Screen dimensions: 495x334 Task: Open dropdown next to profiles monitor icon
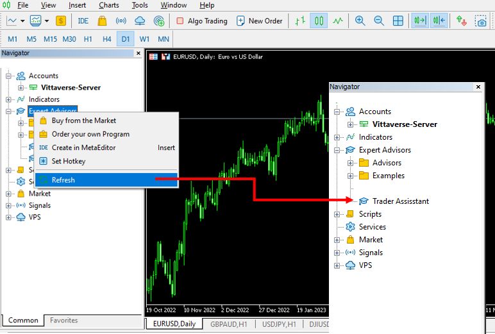[47, 21]
